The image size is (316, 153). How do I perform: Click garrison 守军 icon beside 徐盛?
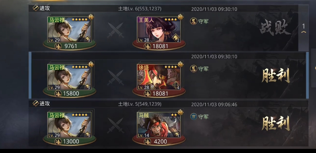pyautogui.click(x=193, y=69)
